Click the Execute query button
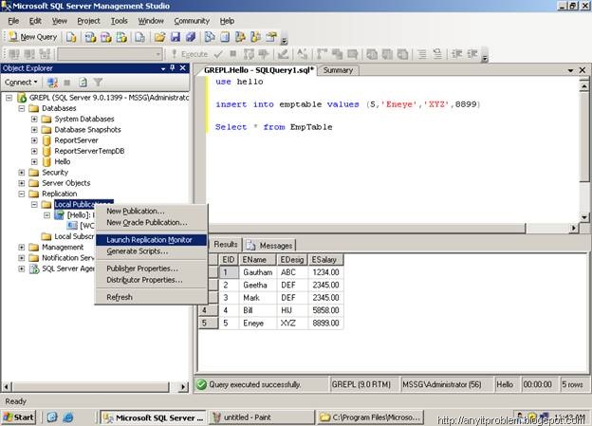The width and height of the screenshot is (592, 426). (x=190, y=54)
